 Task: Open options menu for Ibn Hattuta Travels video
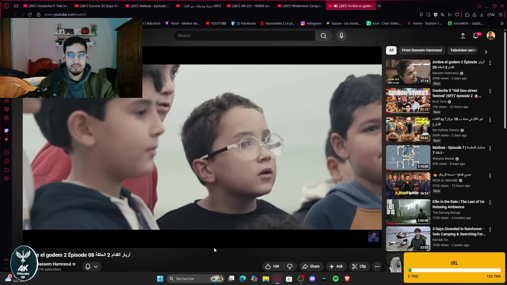coord(490,120)
